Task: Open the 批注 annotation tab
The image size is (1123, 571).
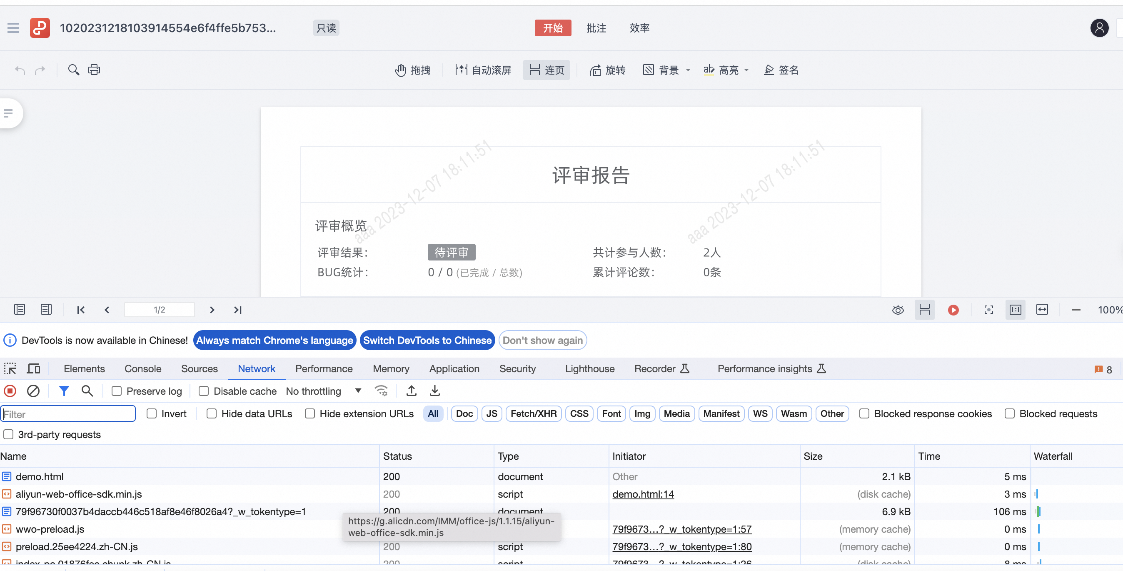Action: point(596,28)
